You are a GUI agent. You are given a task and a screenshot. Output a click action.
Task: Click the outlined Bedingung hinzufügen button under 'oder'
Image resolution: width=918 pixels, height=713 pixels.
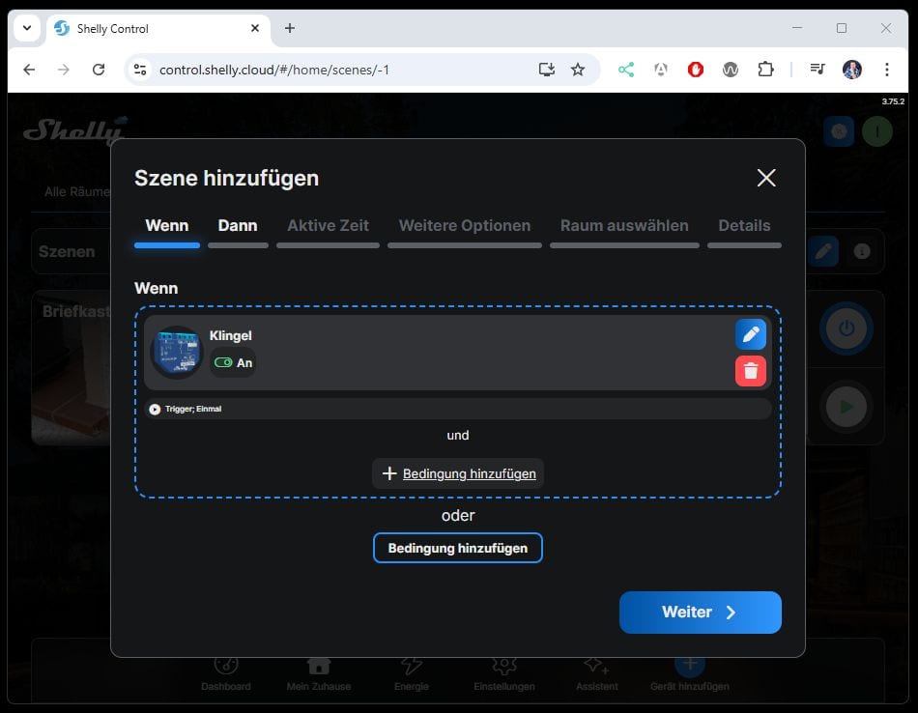[458, 548]
